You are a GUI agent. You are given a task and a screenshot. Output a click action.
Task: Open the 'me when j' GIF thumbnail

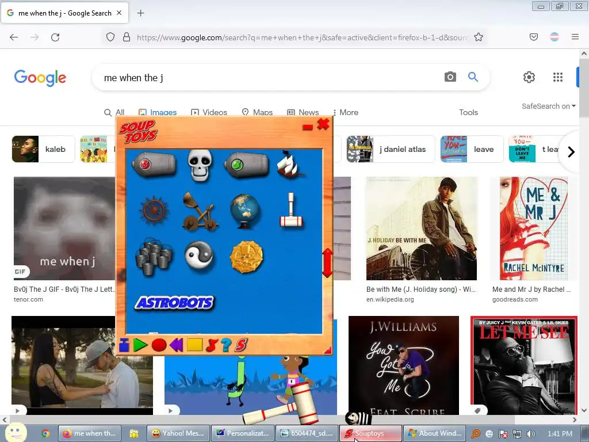tap(64, 228)
